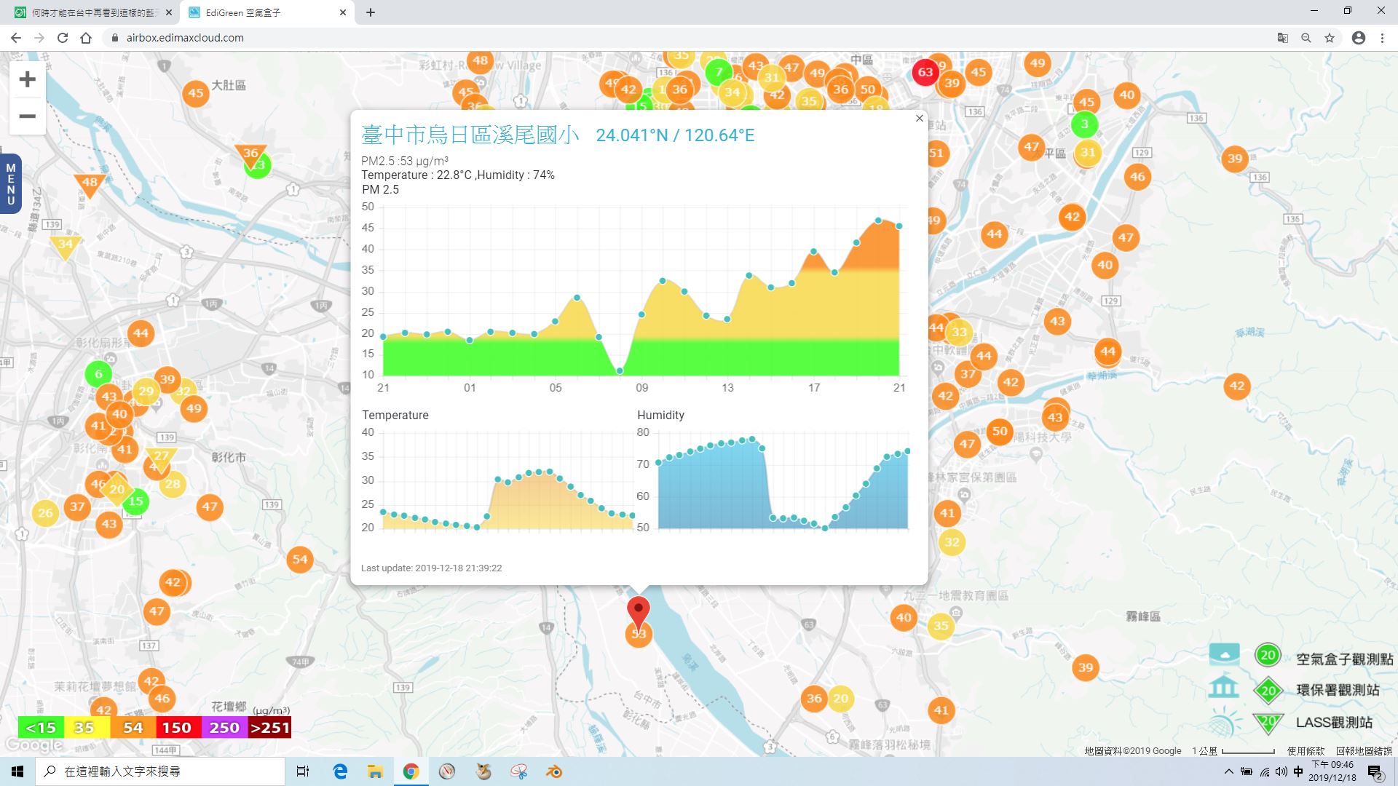The height and width of the screenshot is (786, 1398).
Task: Select the orange 54 sensor marker
Action: point(300,560)
